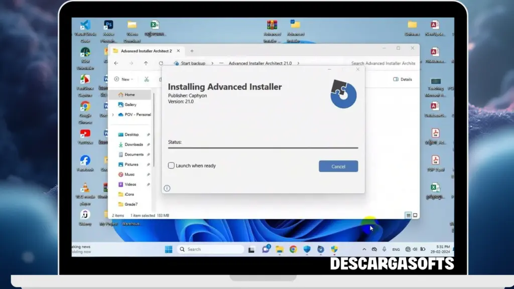Unpin Desktop from Quick access
Image resolution: width=514 pixels, height=289 pixels.
(x=148, y=134)
